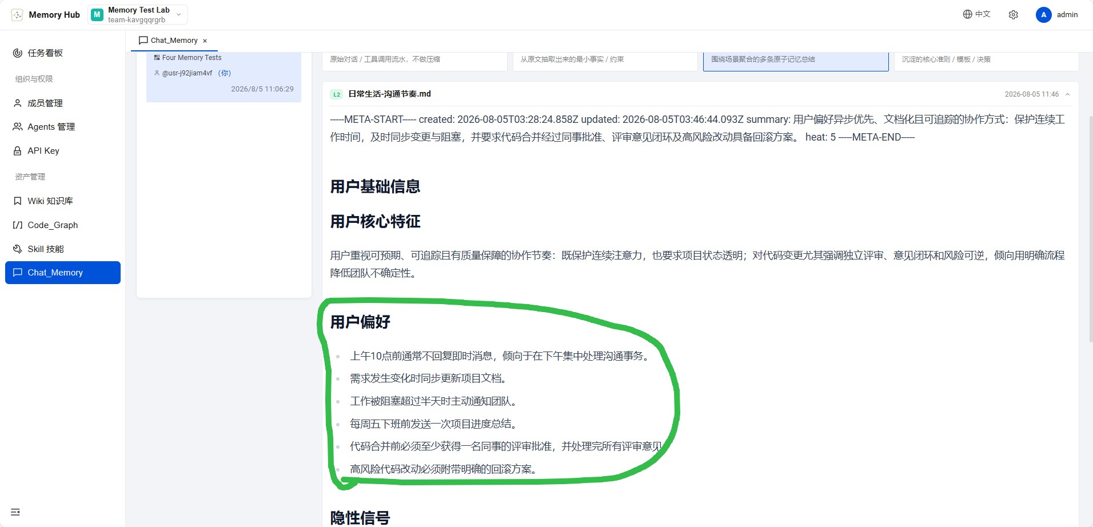Click the page's vertical scrollbar
Screen dimensions: 1093x527
[x=1091, y=229]
